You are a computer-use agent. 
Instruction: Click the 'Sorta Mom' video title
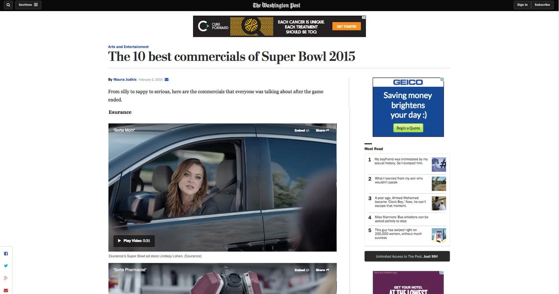tap(124, 130)
